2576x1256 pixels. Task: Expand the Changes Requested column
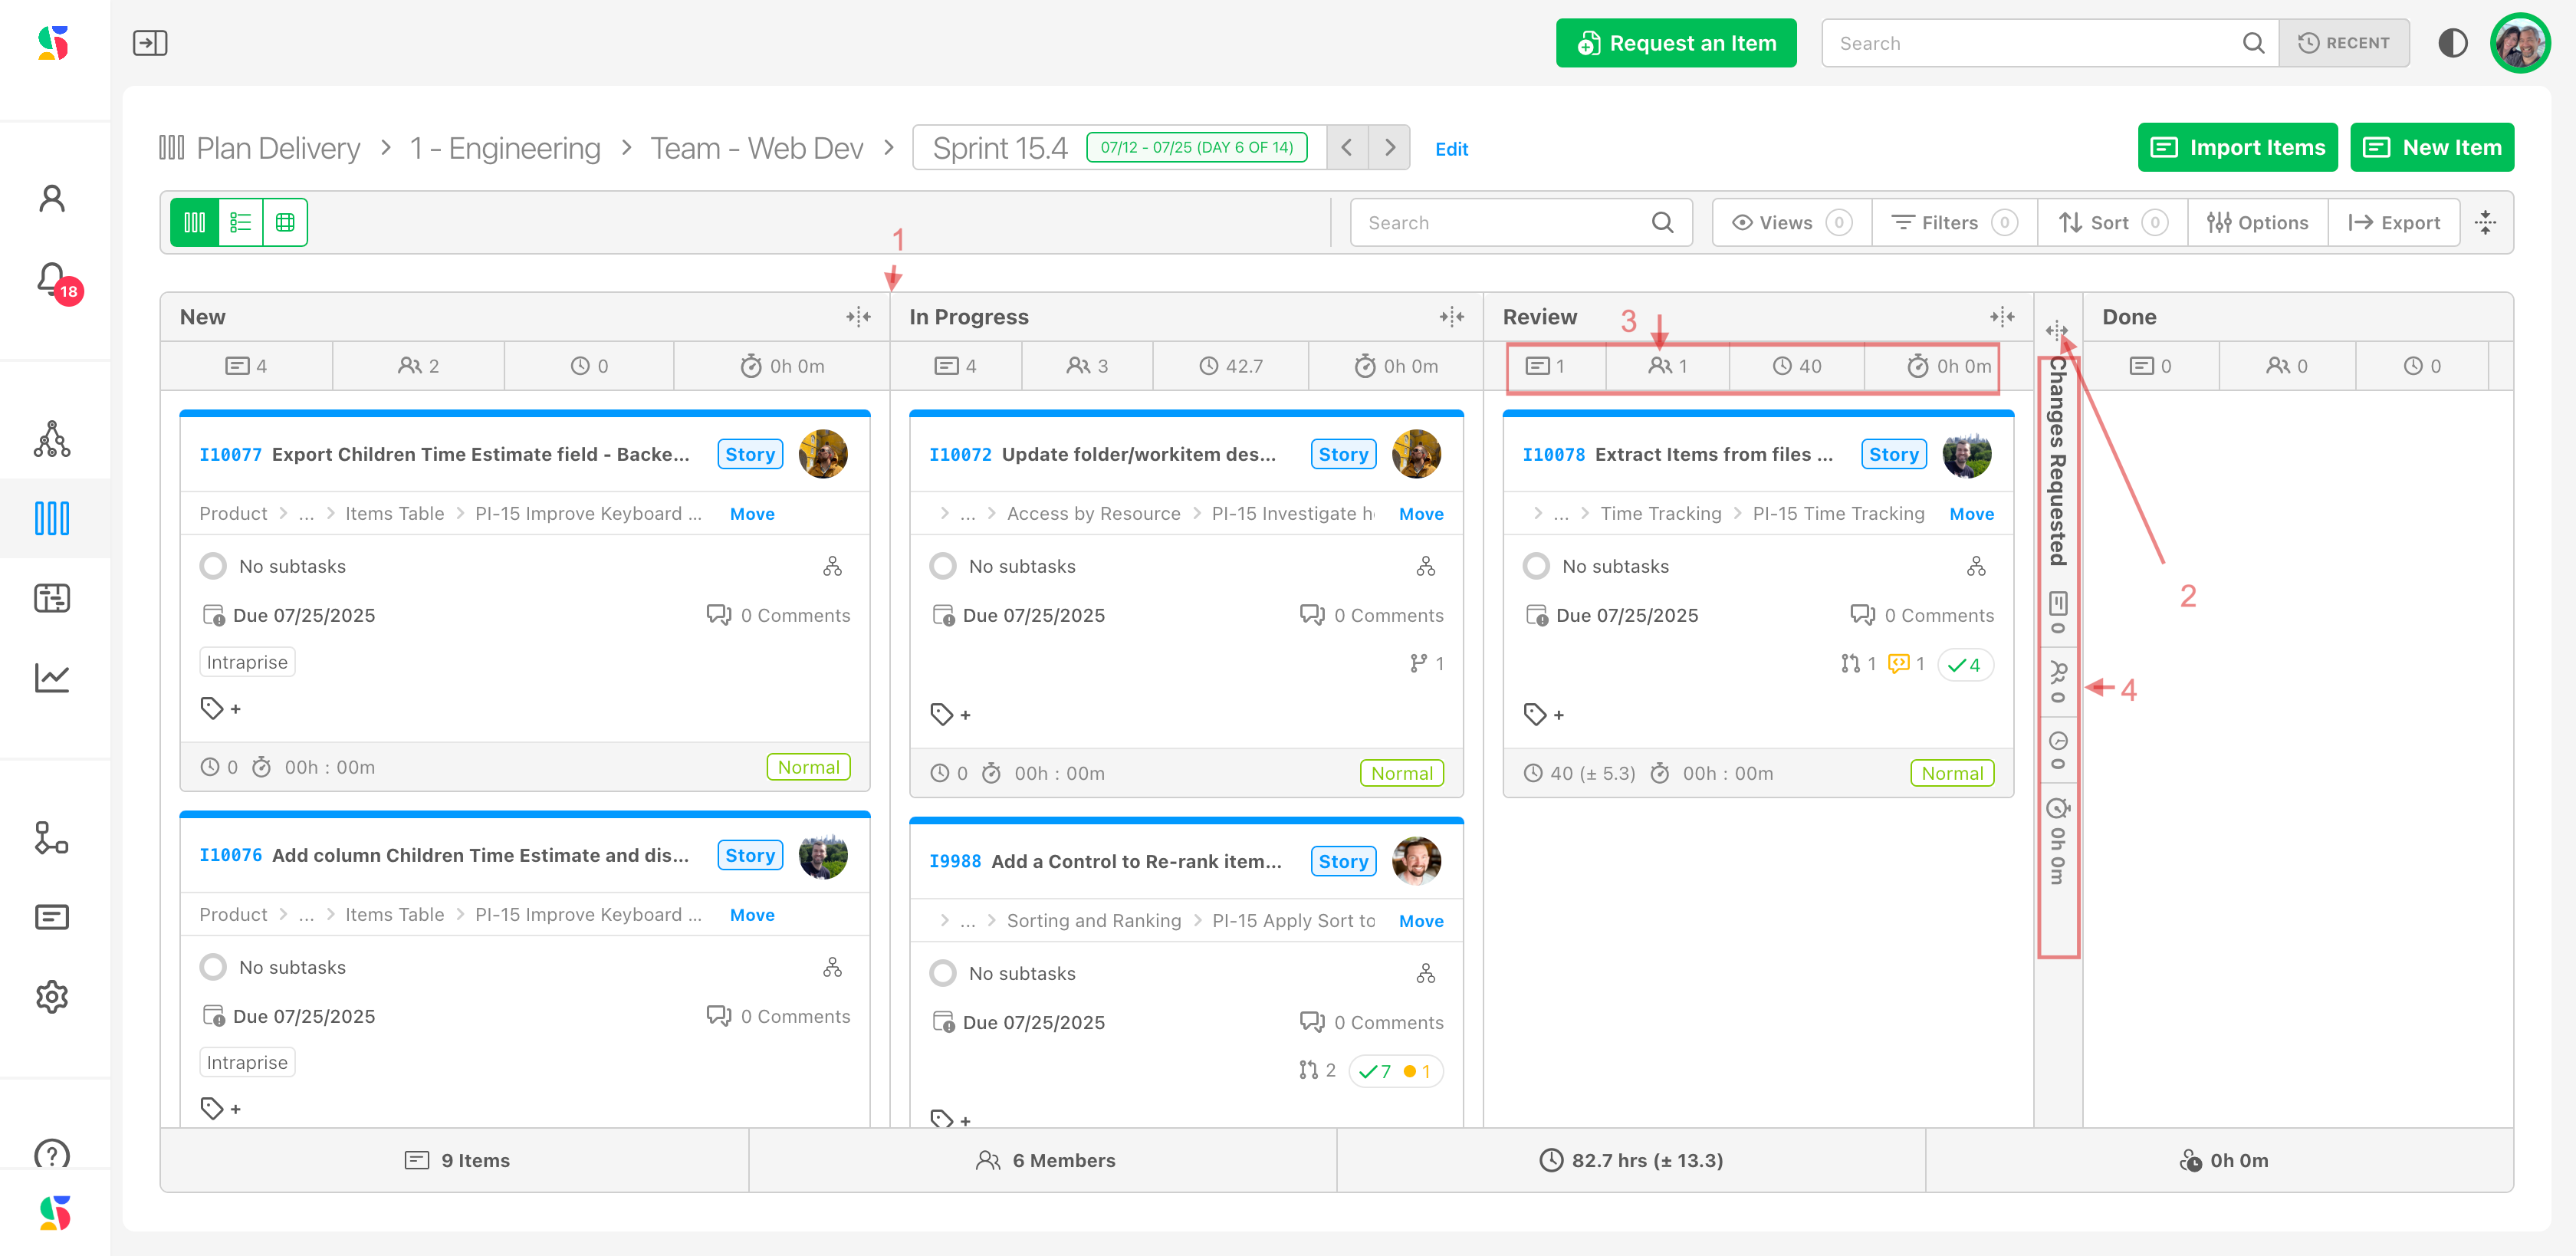[x=2056, y=330]
